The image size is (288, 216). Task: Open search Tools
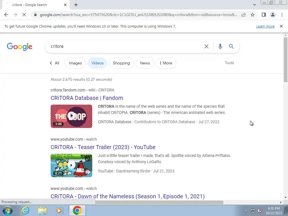[229, 63]
